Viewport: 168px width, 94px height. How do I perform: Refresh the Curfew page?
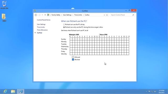coord(107,15)
